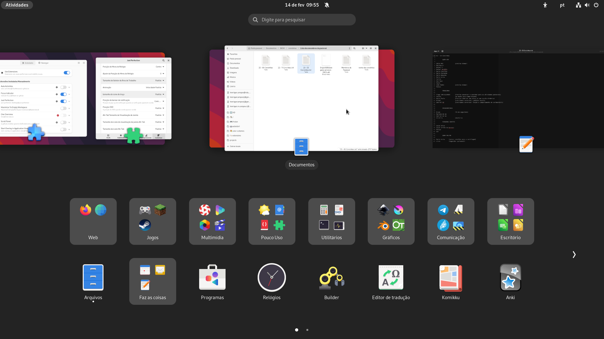Viewport: 604px width, 339px height.
Task: Open GNOME Builder app
Action: pyautogui.click(x=331, y=278)
